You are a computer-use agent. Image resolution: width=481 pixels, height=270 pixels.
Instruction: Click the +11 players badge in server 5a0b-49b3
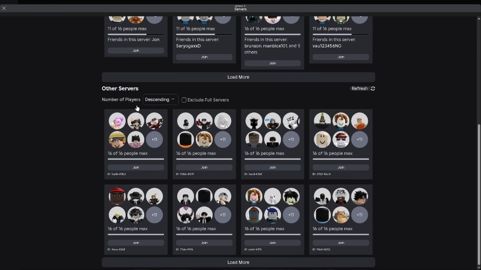pos(154,140)
